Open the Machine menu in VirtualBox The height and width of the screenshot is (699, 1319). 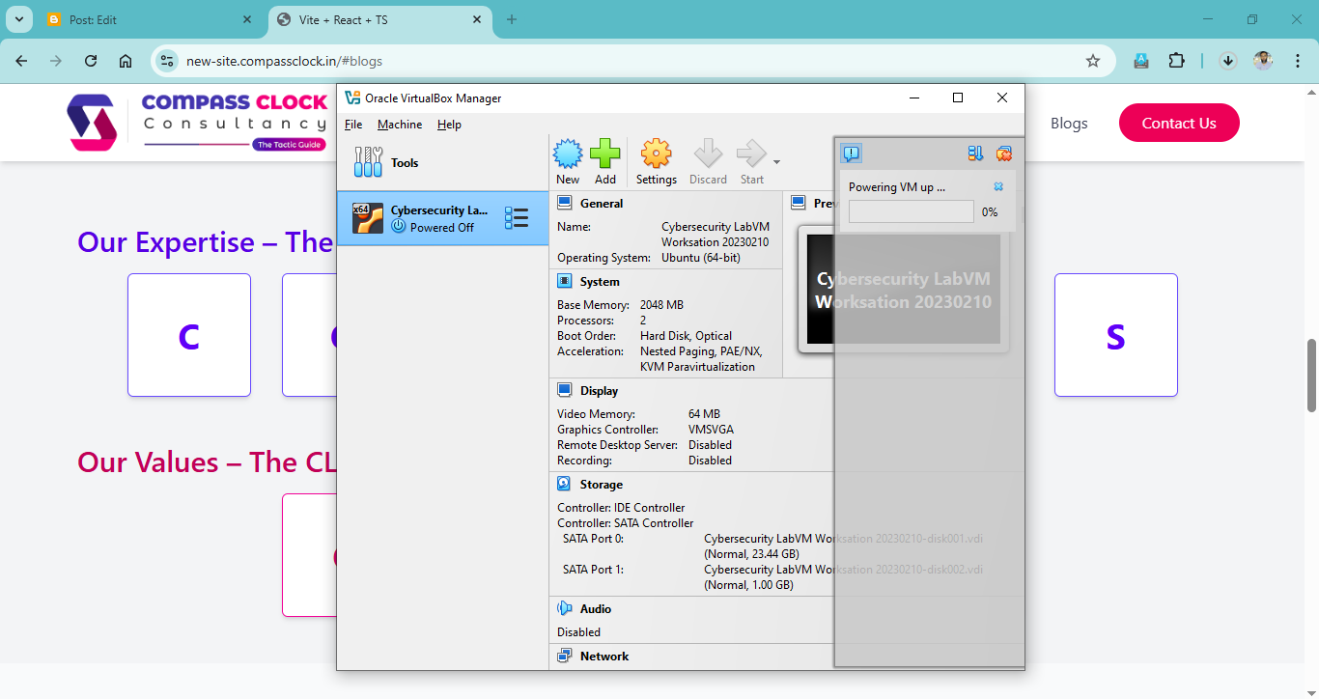(x=400, y=125)
